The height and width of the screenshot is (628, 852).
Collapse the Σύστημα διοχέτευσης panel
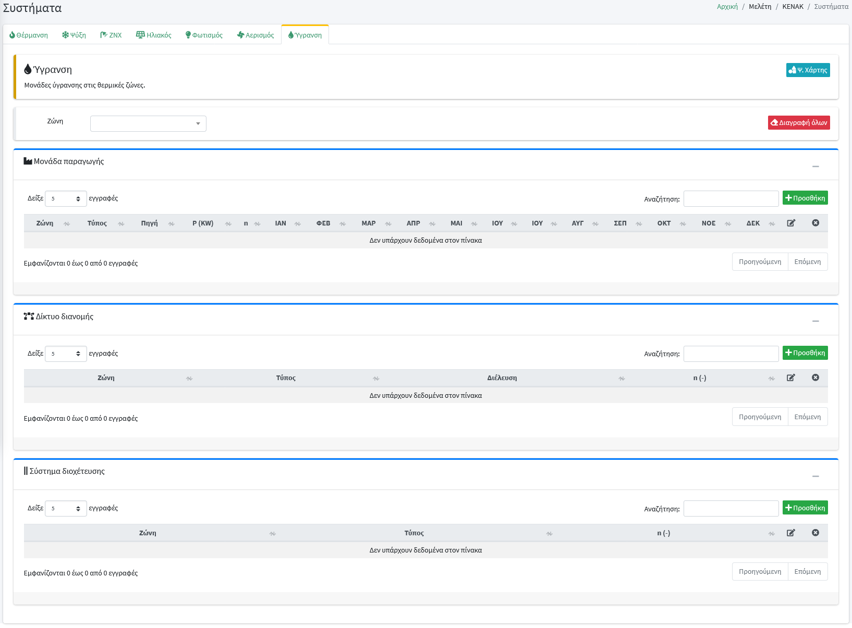[x=816, y=476]
